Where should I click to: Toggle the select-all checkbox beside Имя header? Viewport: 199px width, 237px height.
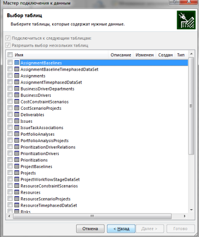tap(10, 55)
